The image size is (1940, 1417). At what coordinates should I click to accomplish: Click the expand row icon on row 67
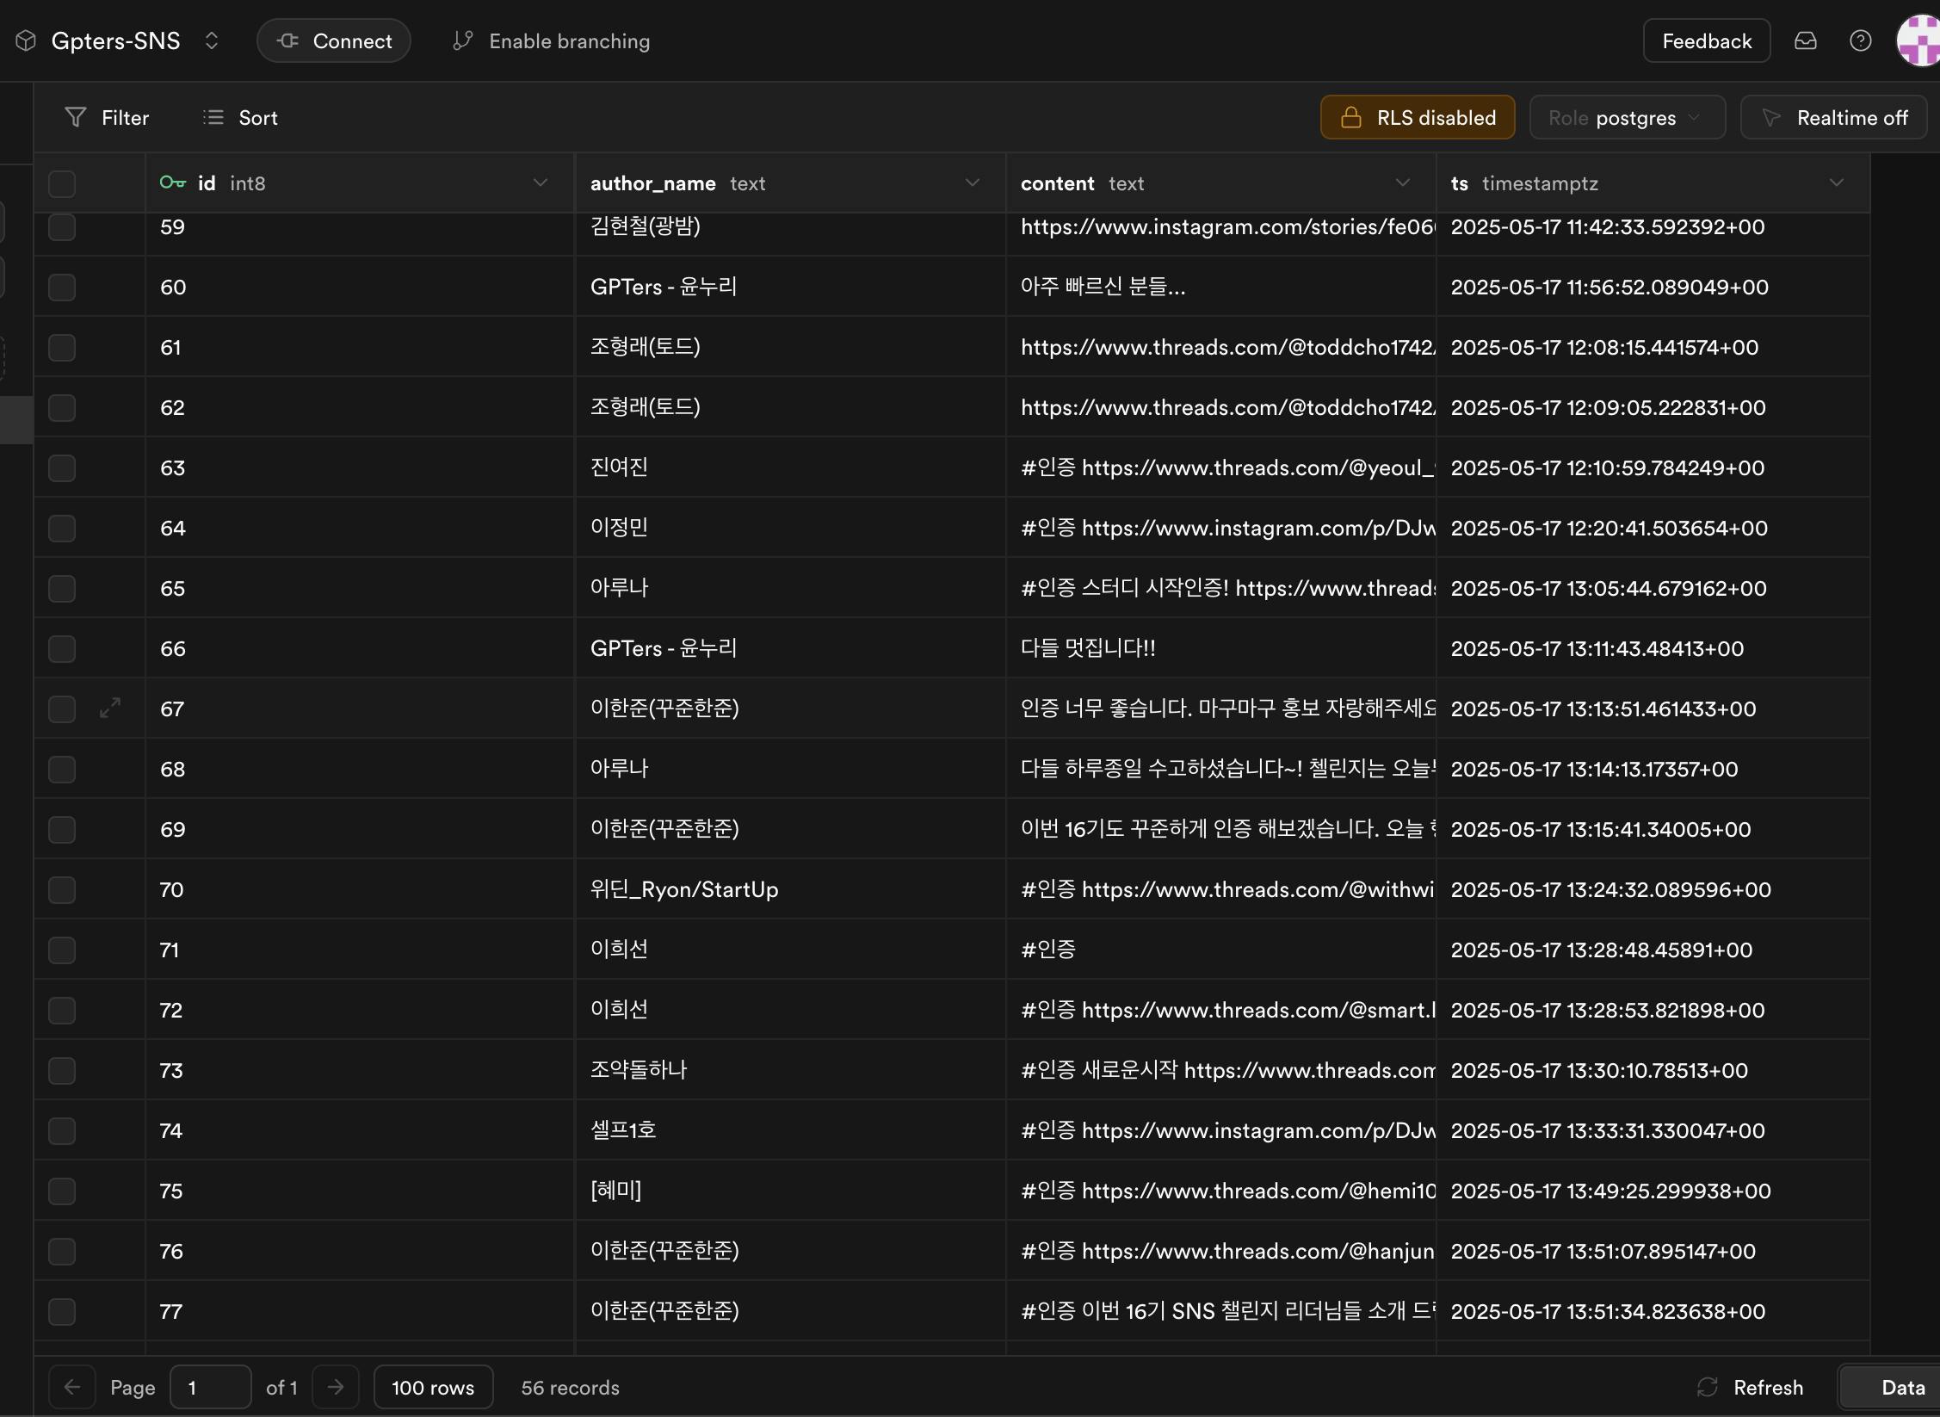click(x=109, y=708)
